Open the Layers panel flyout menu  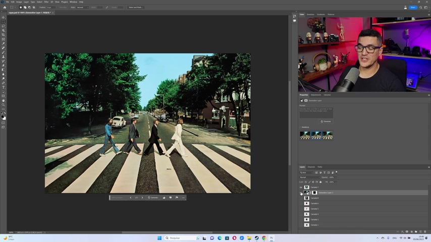(x=429, y=167)
